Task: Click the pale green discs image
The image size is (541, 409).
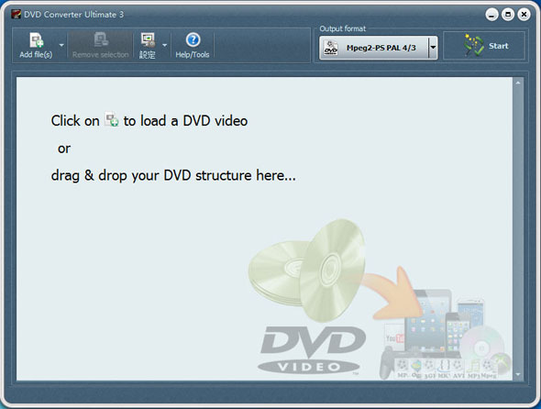Action: click(307, 270)
